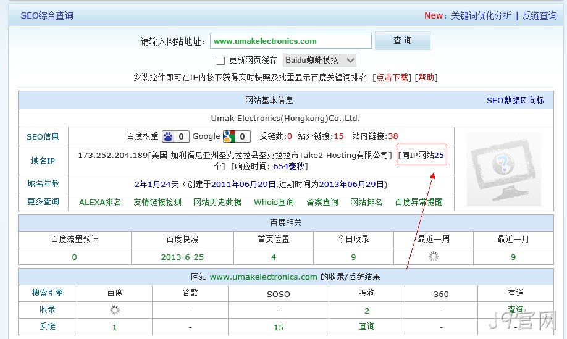Image resolution: width=567 pixels, height=339 pixels.
Task: Open SEO数据风向标 link
Action: pos(515,100)
